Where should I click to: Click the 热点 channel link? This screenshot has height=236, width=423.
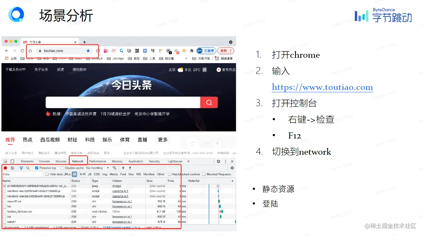pos(28,140)
